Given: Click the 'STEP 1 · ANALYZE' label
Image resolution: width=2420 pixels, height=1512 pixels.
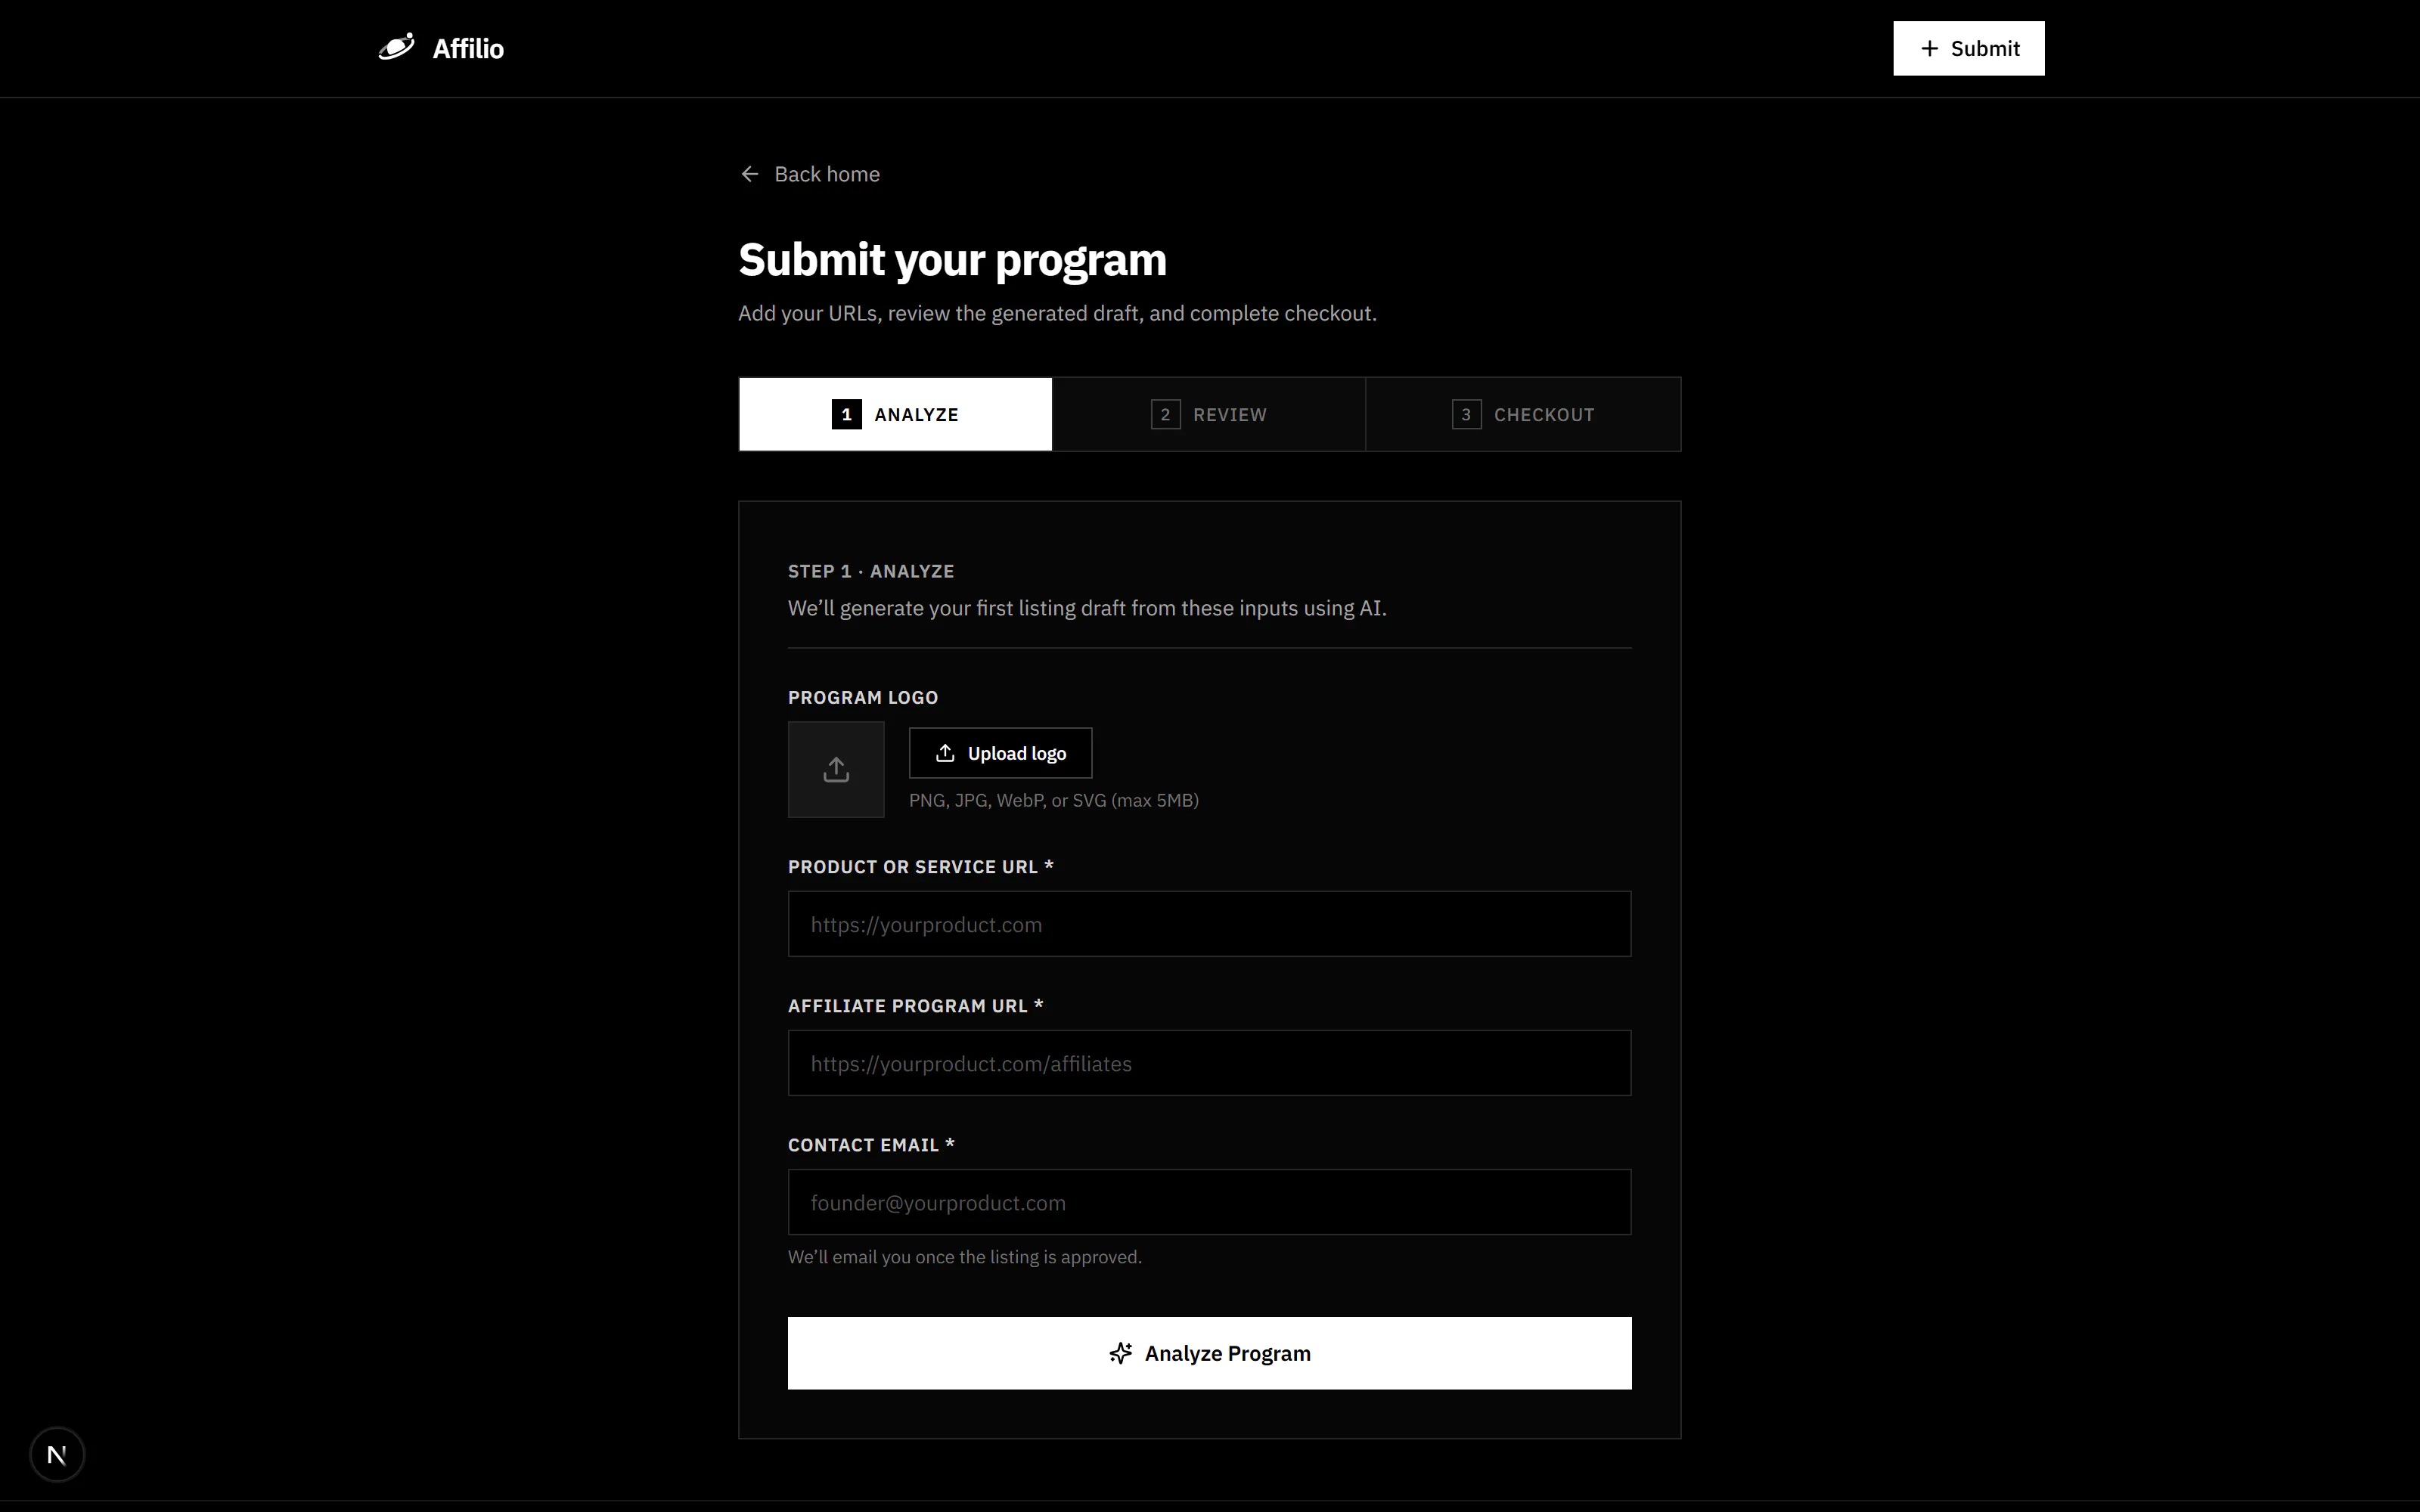Looking at the screenshot, I should (871, 571).
